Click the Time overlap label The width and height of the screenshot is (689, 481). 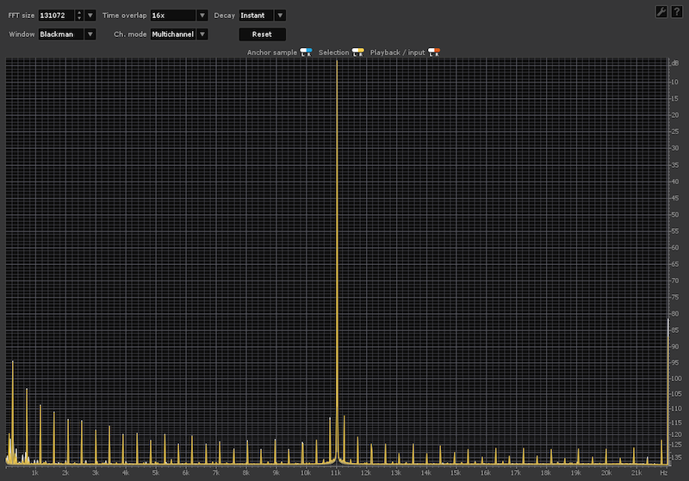[x=124, y=15]
